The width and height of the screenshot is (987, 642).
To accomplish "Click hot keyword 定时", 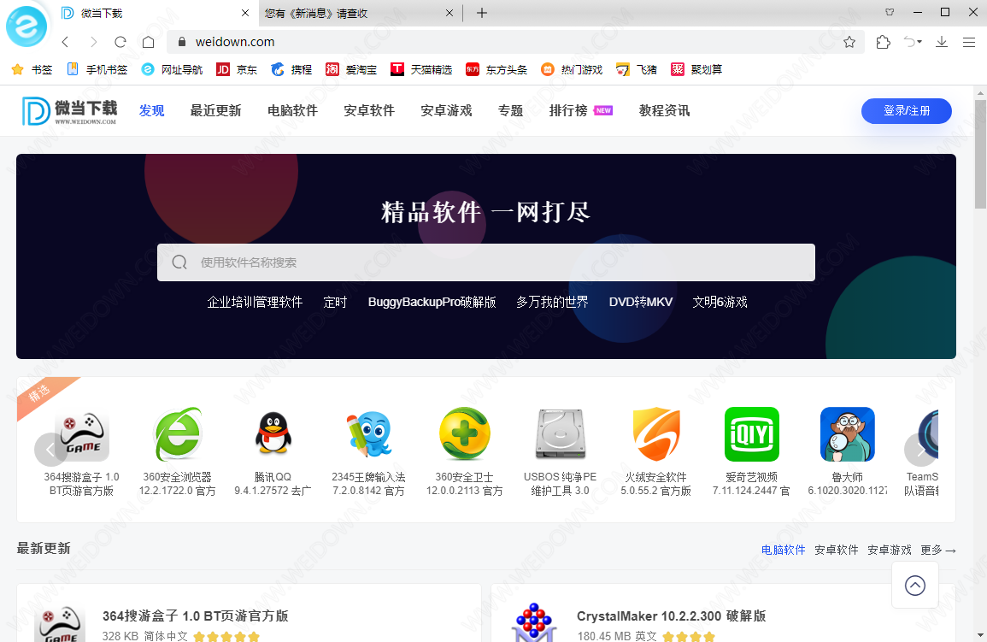I will pyautogui.click(x=336, y=302).
